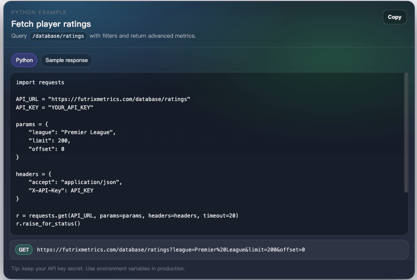Select the API_URL string in the code
The image size is (417, 280).
click(130, 99)
